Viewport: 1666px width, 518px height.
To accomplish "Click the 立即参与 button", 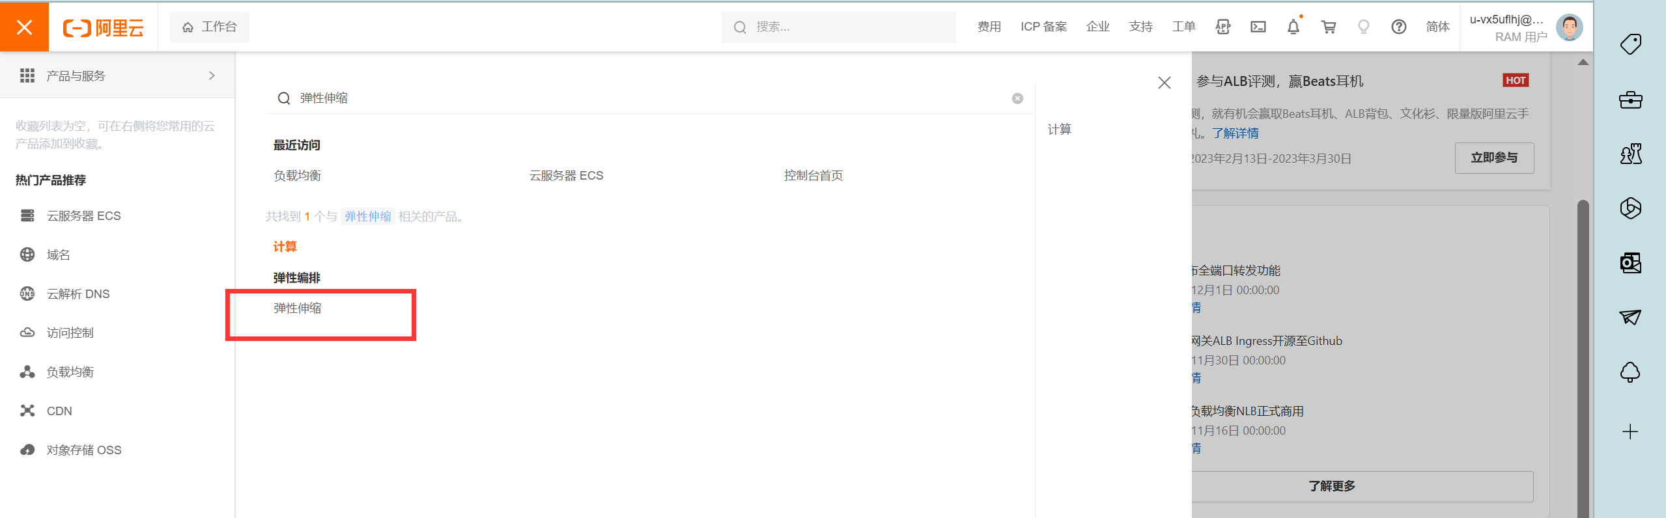I will point(1494,157).
